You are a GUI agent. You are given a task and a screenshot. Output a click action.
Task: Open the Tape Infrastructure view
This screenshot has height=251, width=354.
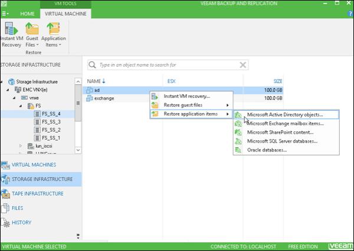(41, 194)
